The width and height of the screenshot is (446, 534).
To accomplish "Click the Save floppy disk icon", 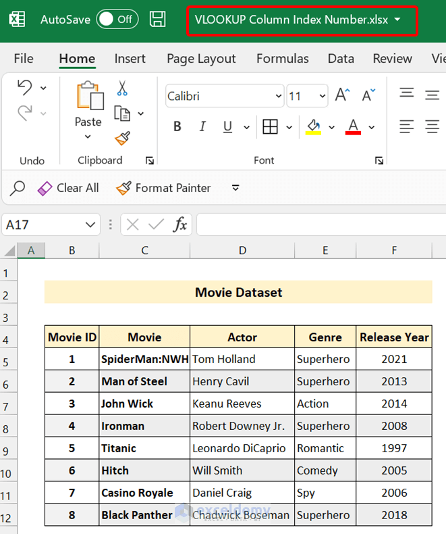I will pyautogui.click(x=158, y=19).
